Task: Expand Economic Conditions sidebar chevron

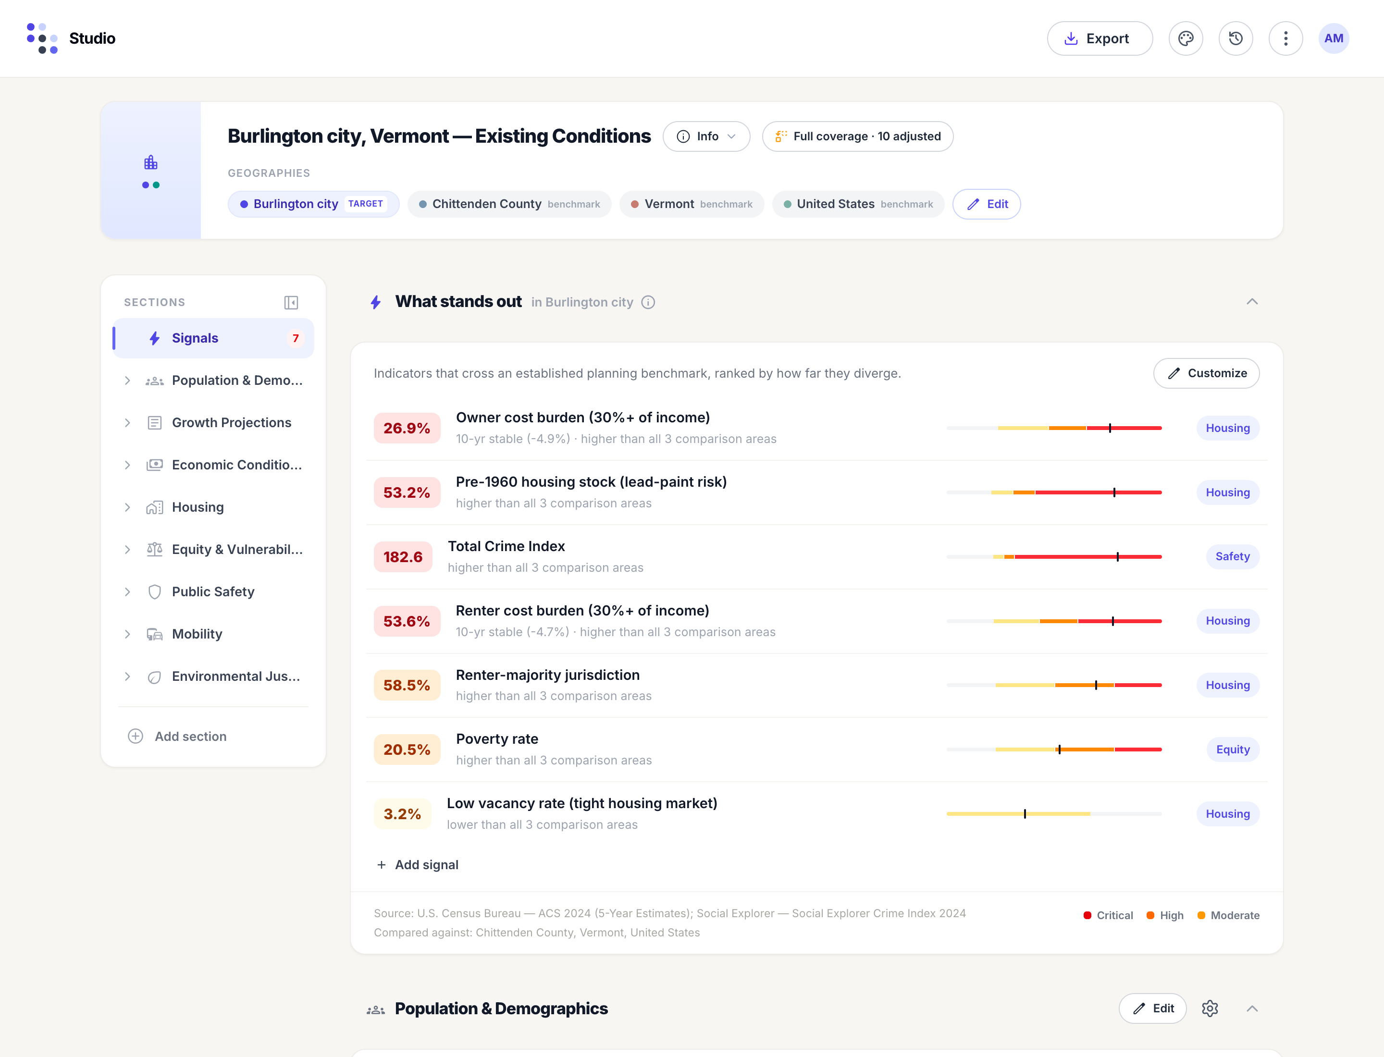Action: (x=128, y=465)
